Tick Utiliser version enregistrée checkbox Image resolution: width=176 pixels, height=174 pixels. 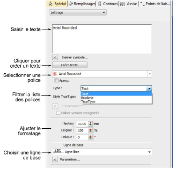pos(58,113)
